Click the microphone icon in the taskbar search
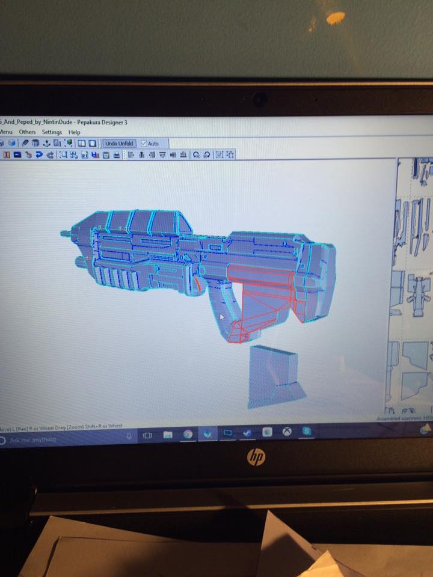The image size is (433, 577). 129,436
